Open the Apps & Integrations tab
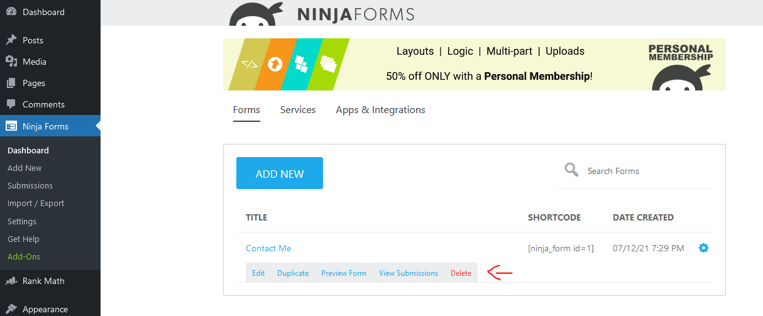 click(x=380, y=110)
